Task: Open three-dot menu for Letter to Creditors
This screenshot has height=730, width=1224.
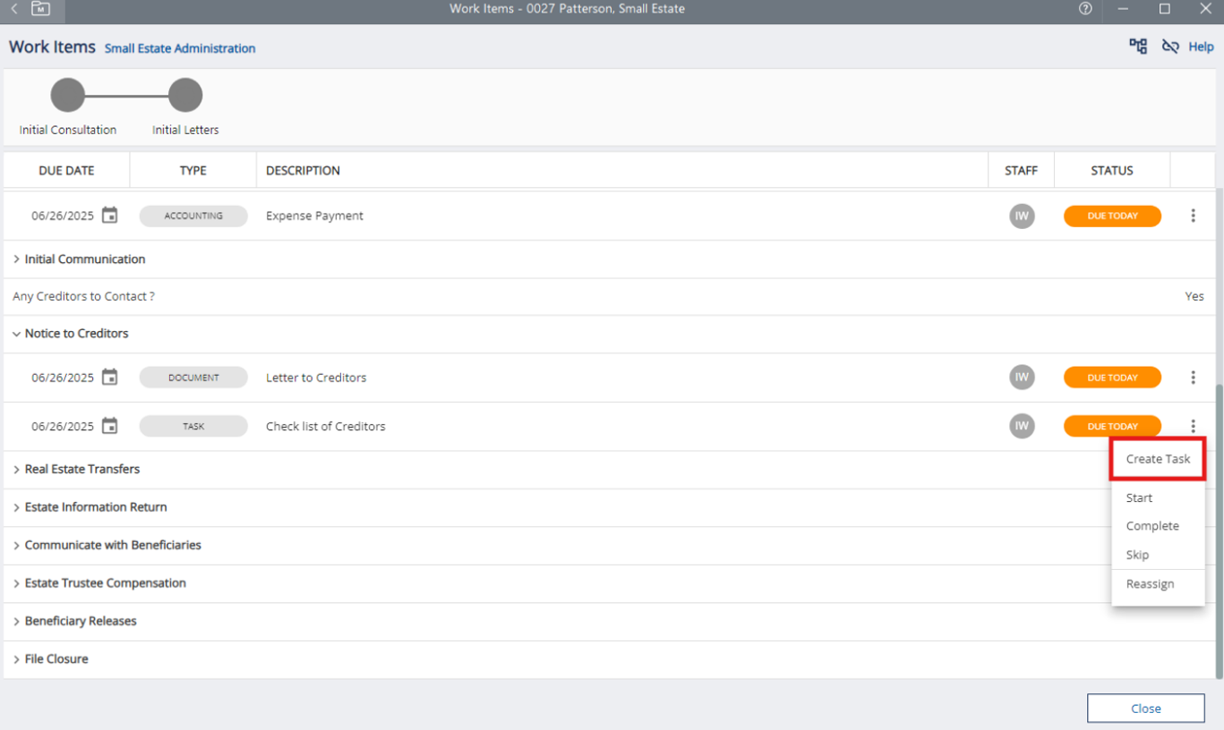Action: point(1193,378)
